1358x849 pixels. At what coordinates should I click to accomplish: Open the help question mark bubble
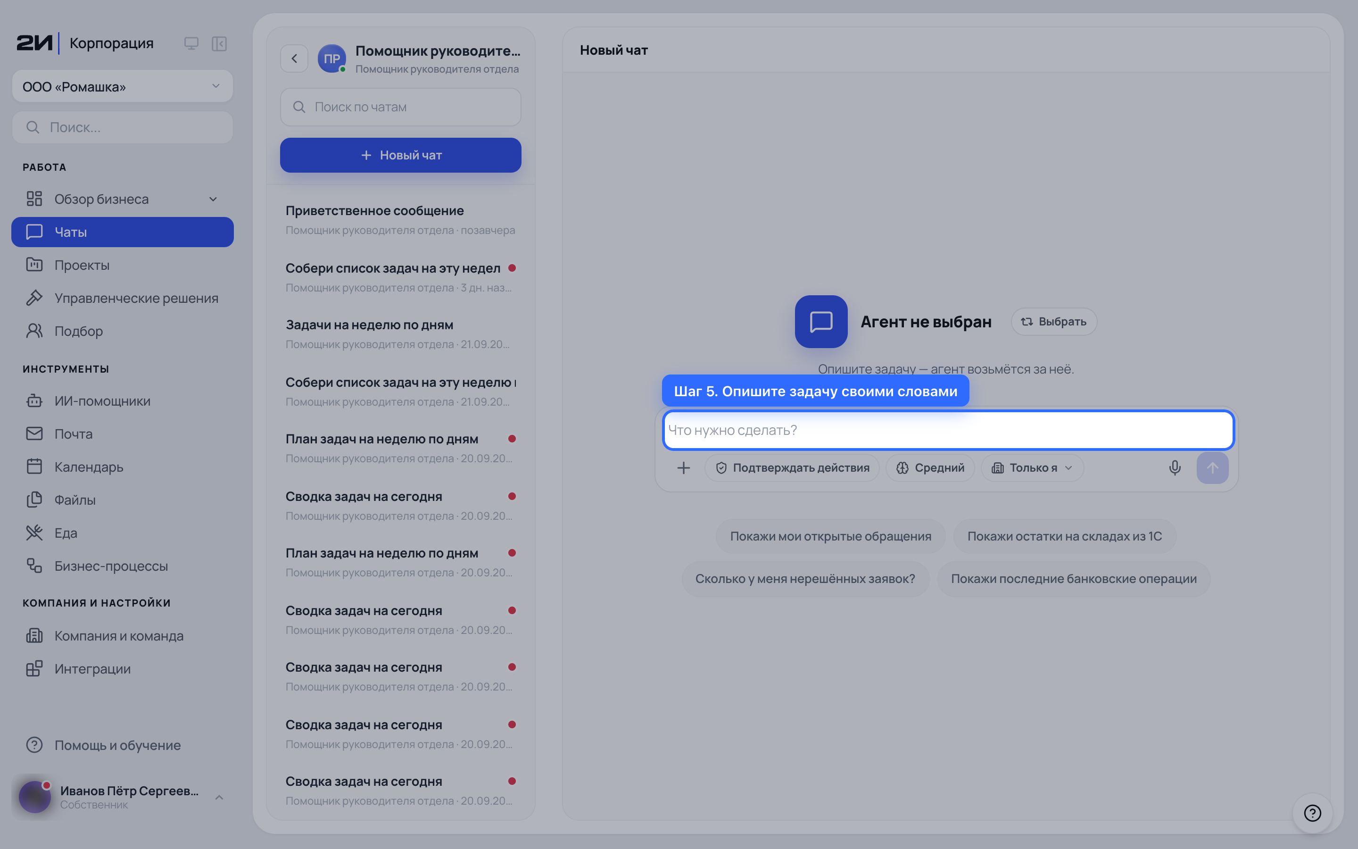[1312, 813]
